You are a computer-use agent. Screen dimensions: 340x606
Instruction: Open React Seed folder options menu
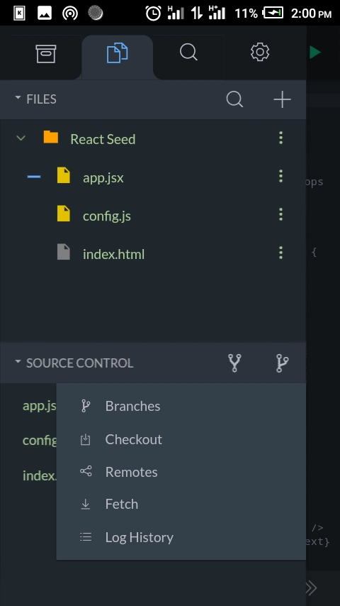pos(281,138)
